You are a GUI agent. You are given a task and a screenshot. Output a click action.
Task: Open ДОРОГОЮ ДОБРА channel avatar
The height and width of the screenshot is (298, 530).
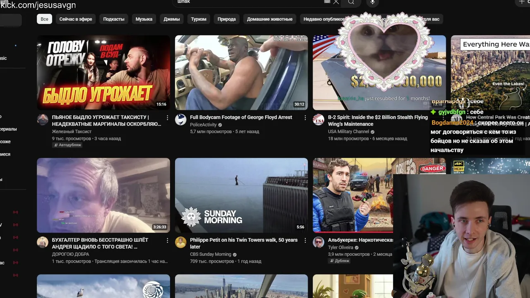click(x=43, y=242)
